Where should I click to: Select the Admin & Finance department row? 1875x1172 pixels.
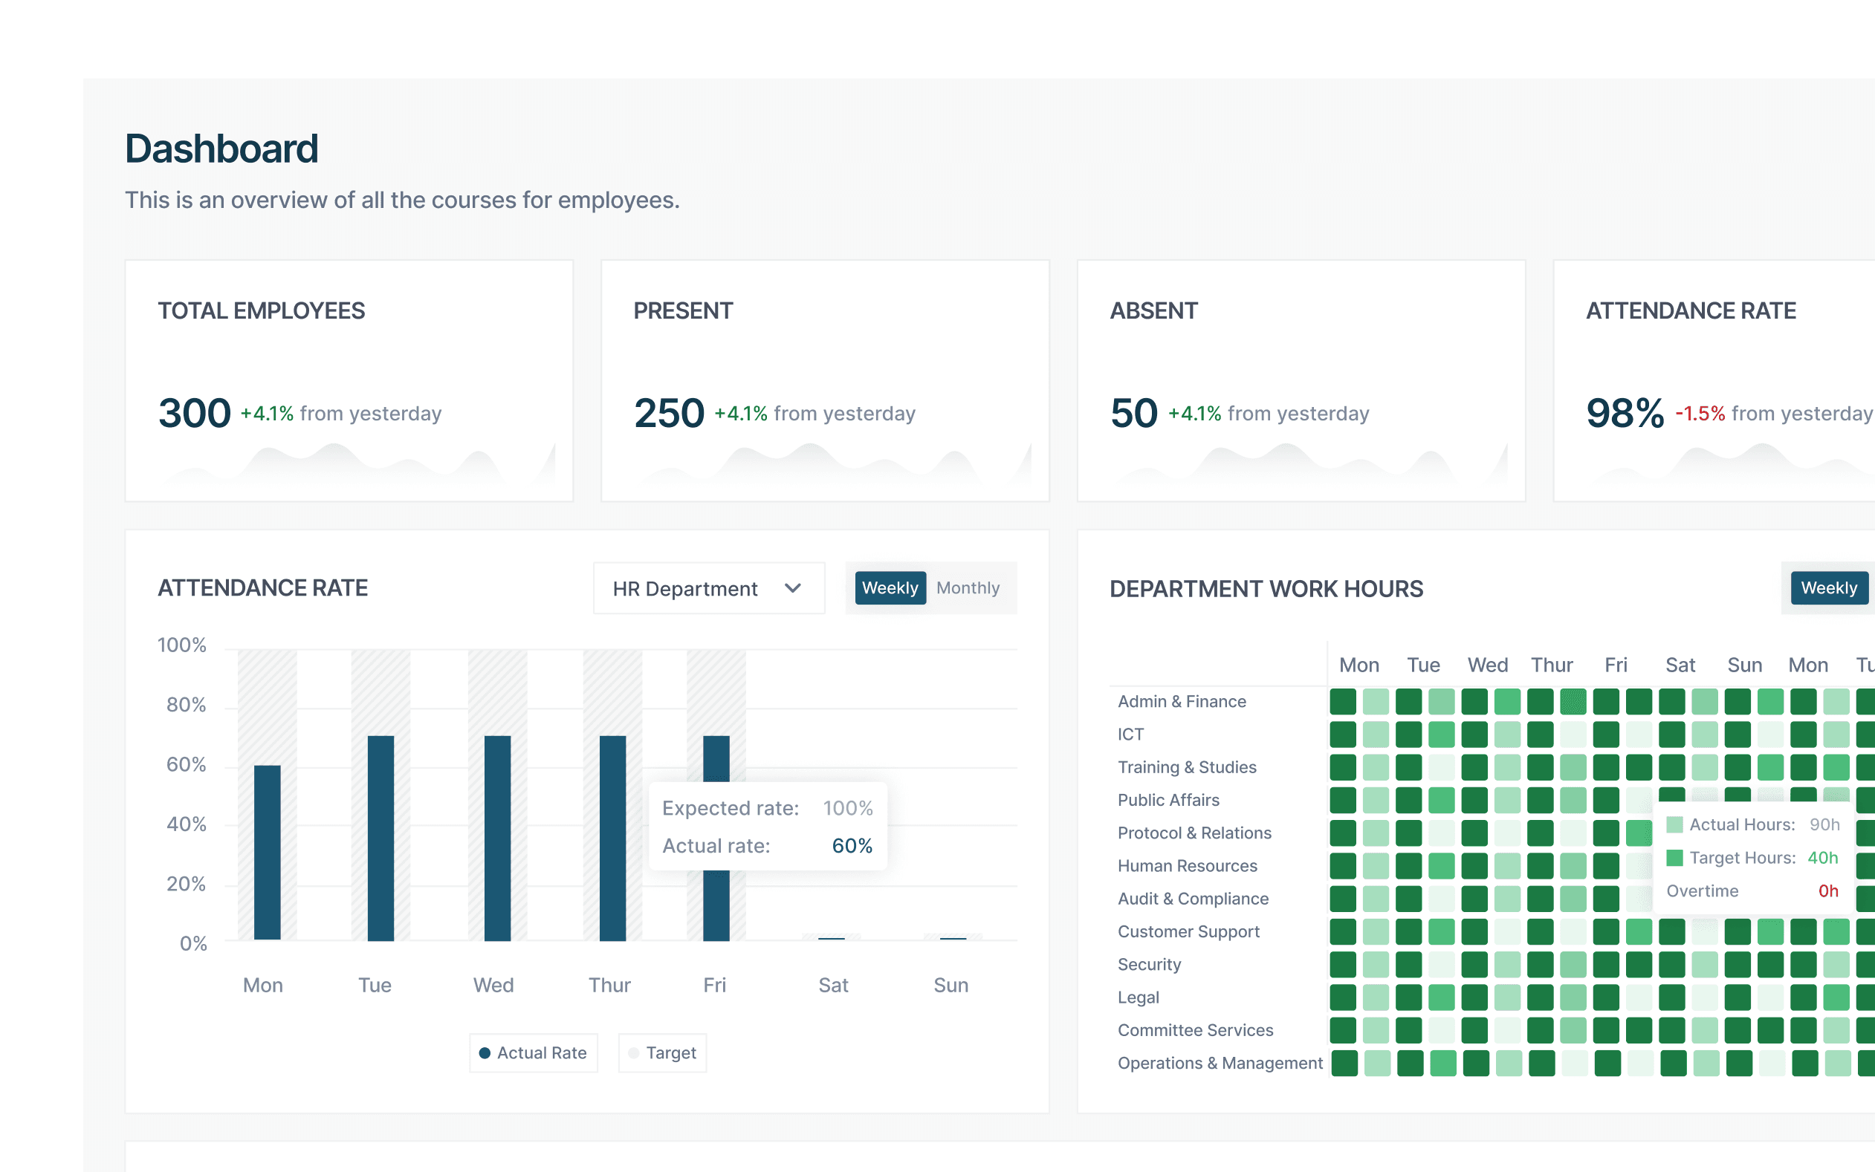coord(1181,702)
